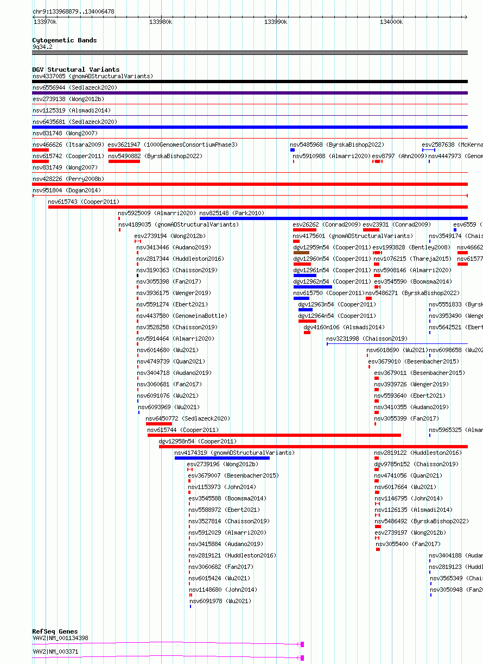Click the nsv3936175 Wenger2019 label

tap(174, 293)
